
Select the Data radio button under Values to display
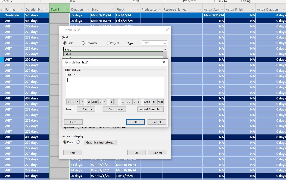65,142
